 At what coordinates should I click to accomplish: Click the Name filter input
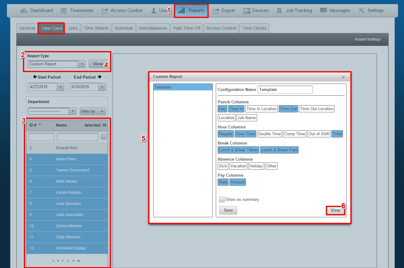point(78,137)
